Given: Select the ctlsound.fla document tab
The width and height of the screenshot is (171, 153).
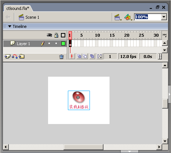Looking at the screenshot, I should 18,8.
